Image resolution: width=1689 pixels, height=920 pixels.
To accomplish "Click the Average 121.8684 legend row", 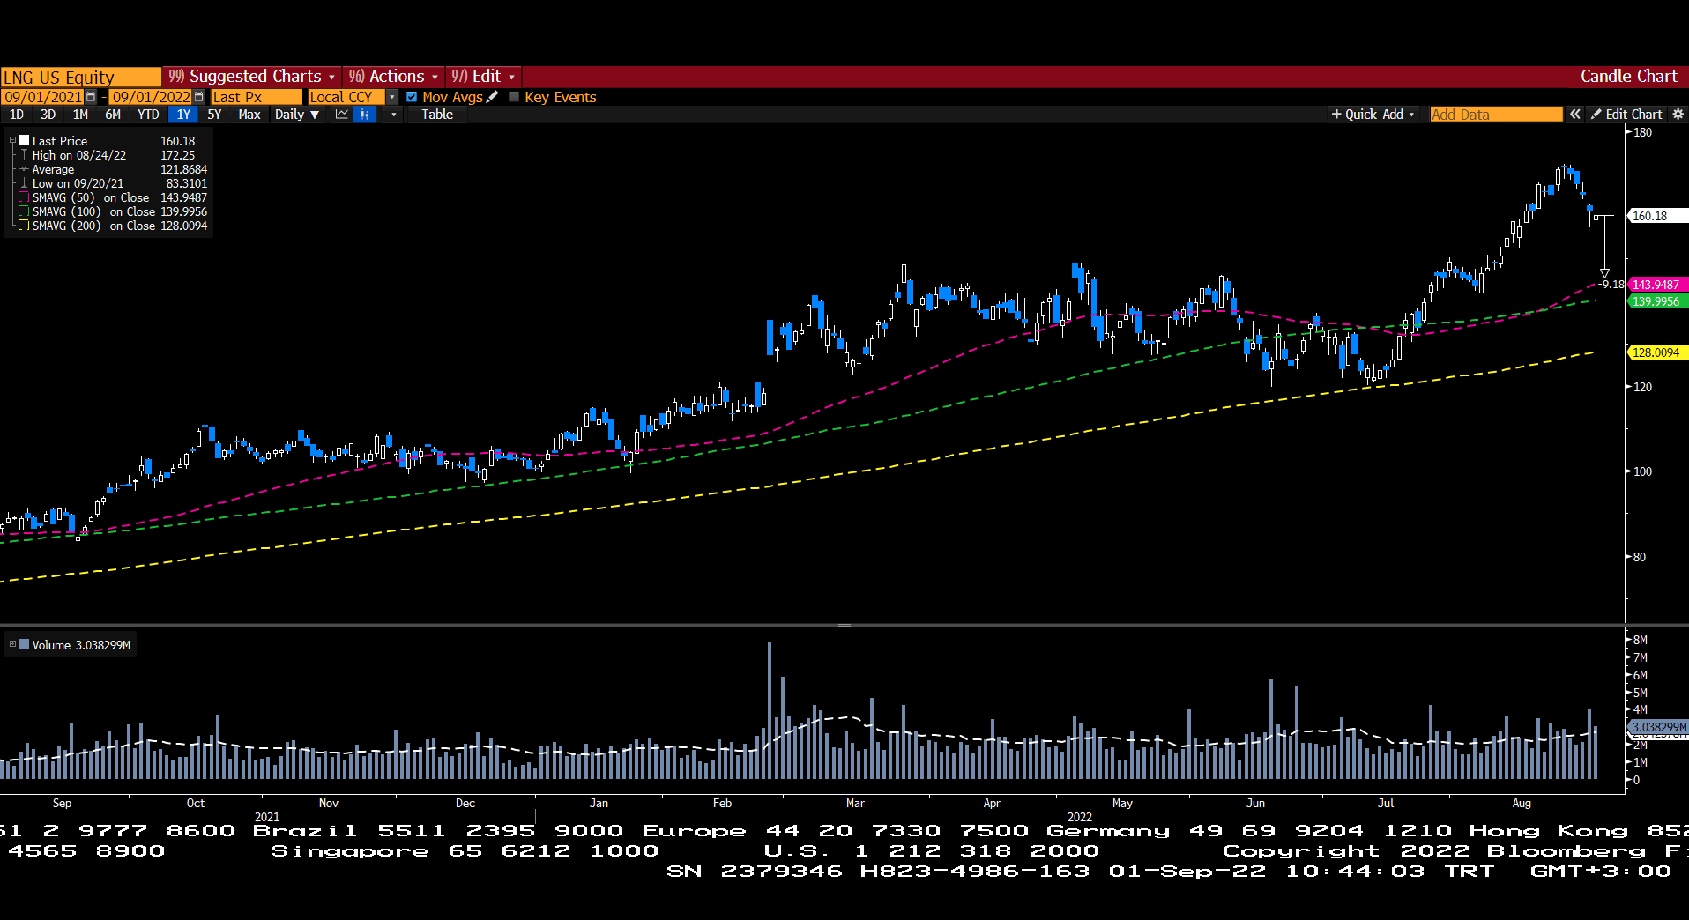I will click(113, 169).
